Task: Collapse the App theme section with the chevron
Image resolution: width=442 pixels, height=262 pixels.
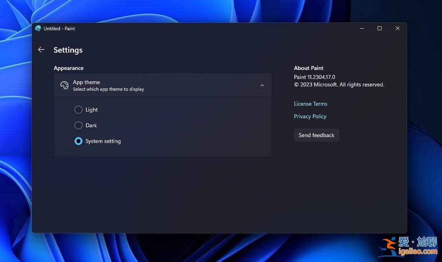Action: point(262,85)
